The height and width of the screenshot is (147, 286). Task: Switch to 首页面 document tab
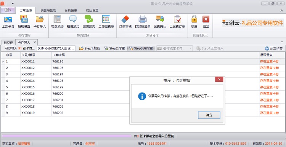[x=8, y=43]
